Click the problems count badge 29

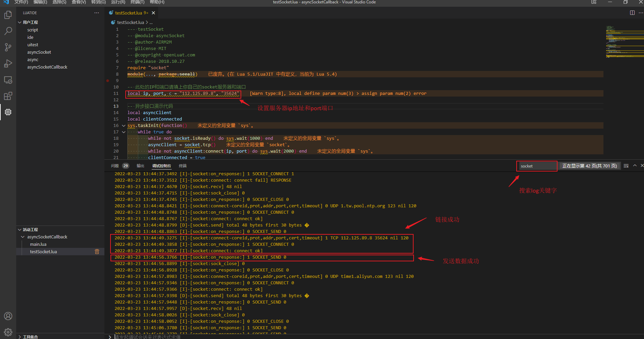[x=126, y=166]
